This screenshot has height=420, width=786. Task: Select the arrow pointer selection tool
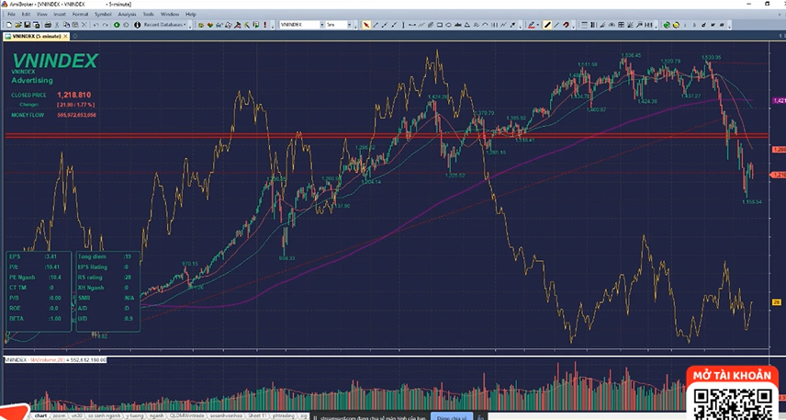pyautogui.click(x=366, y=25)
